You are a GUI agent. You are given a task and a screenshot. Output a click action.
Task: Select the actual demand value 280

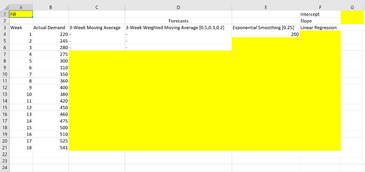coord(51,48)
